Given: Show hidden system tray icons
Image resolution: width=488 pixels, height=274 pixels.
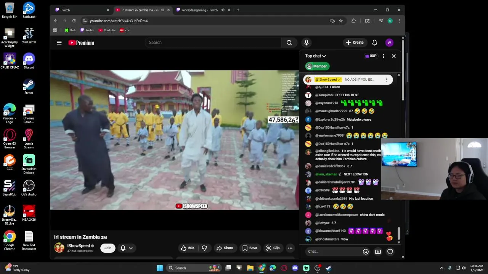Looking at the screenshot, I should pyautogui.click(x=441, y=268).
